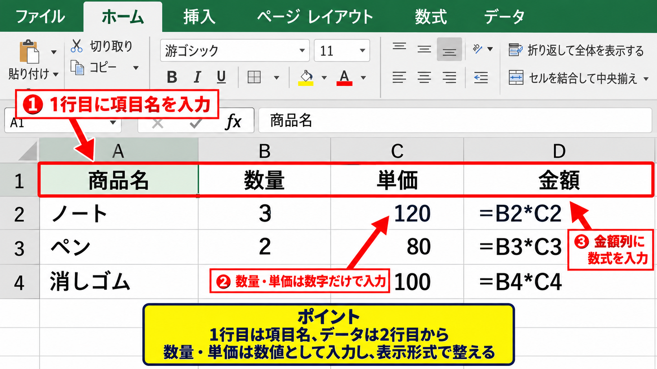Open font color dropdown arrow
Image resolution: width=657 pixels, height=369 pixels.
[363, 78]
